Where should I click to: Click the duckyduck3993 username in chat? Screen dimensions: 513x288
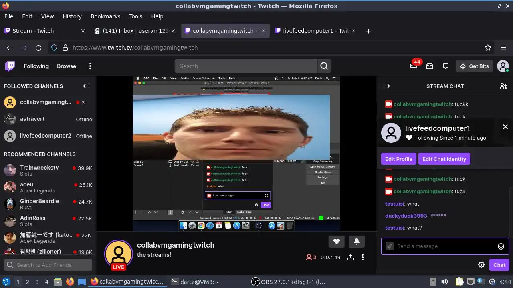point(406,216)
